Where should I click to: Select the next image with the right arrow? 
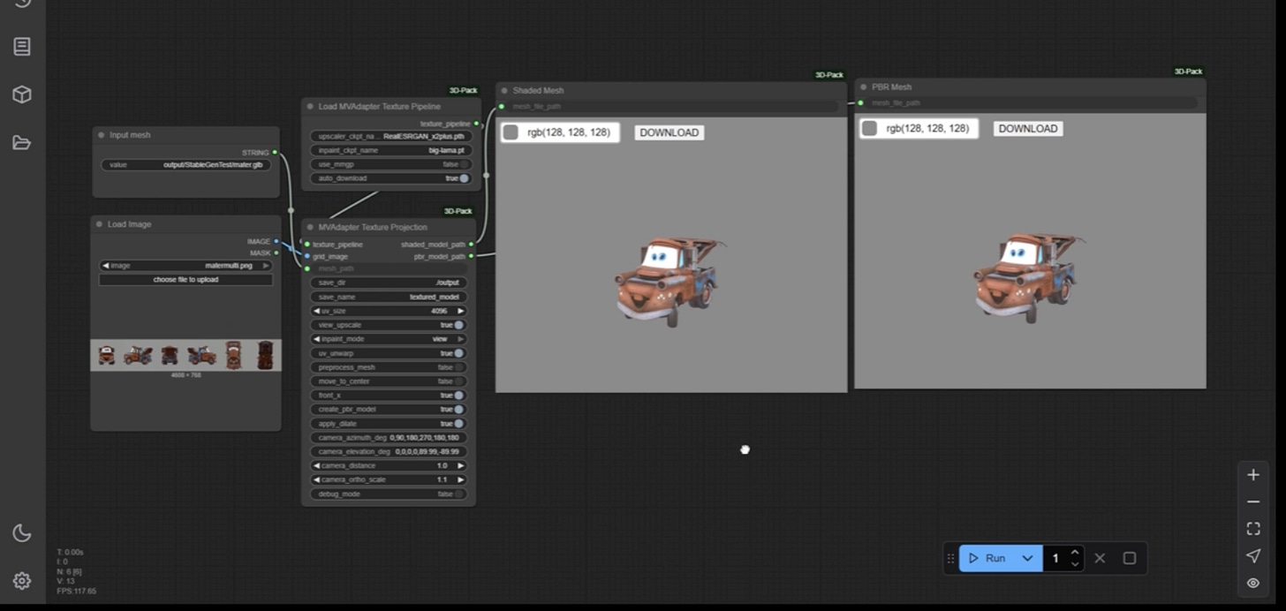point(267,266)
